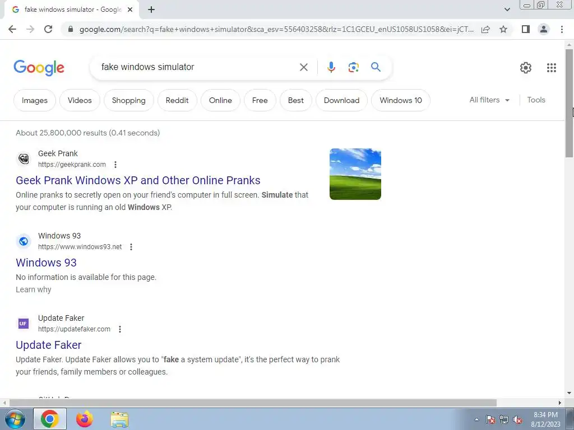Search by image with Google Lens icon

click(x=353, y=67)
